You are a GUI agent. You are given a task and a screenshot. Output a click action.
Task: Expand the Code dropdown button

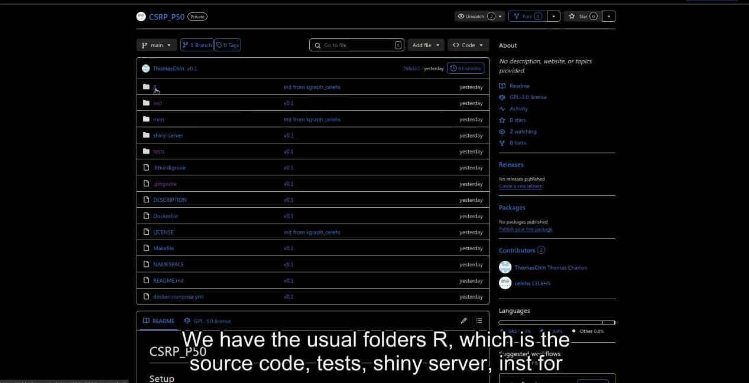point(468,45)
